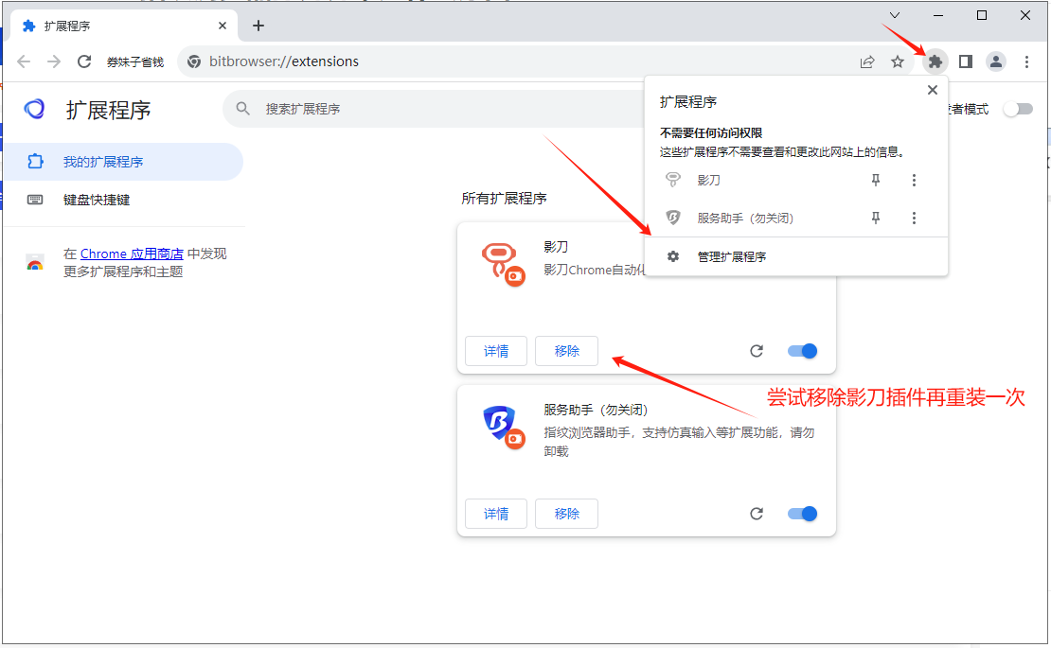Viewport: 1051px width, 648px height.
Task: Click the 扩展程序 page logo
Action: (34, 109)
